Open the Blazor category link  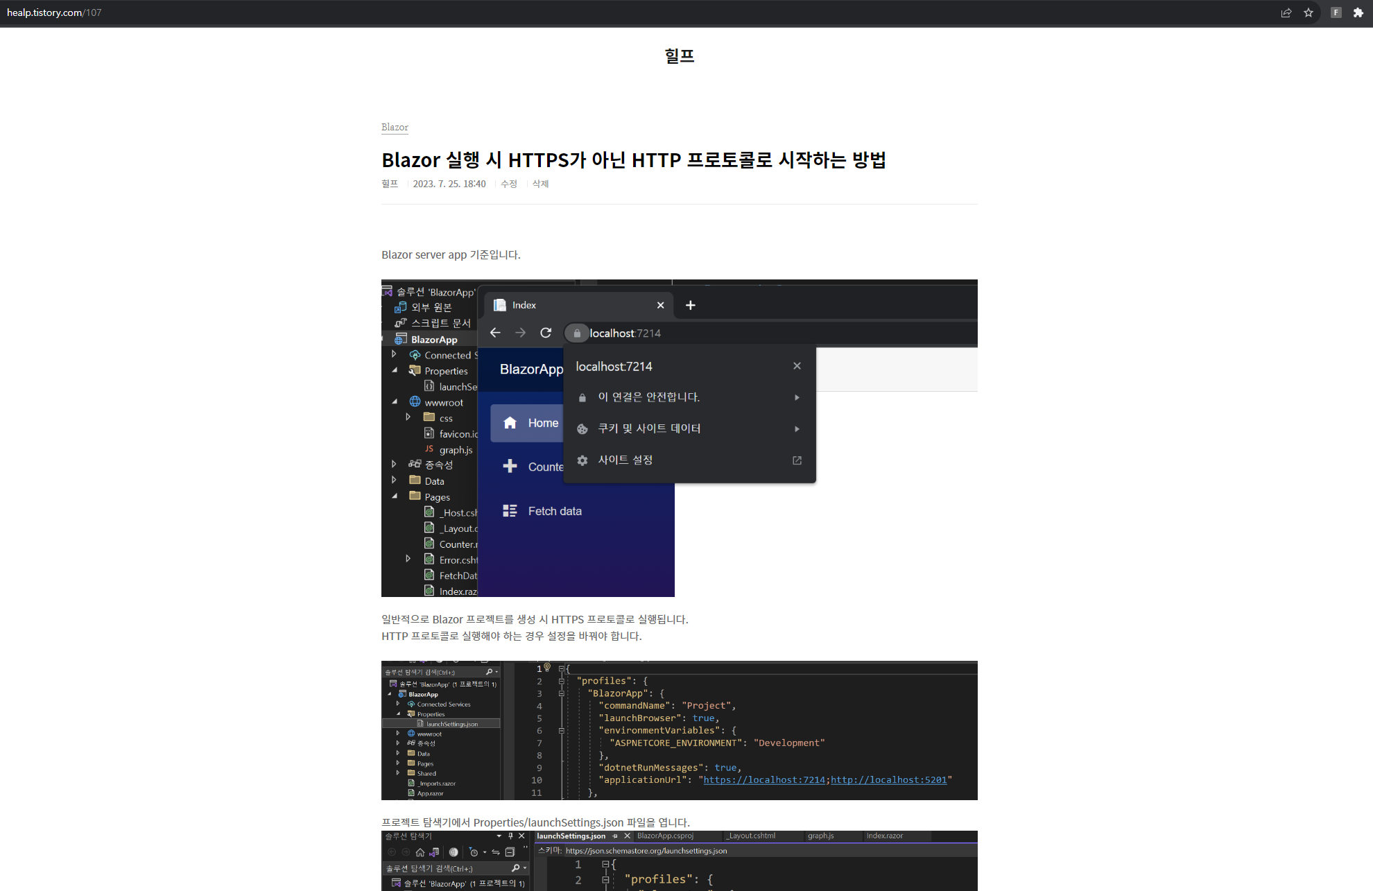point(395,127)
